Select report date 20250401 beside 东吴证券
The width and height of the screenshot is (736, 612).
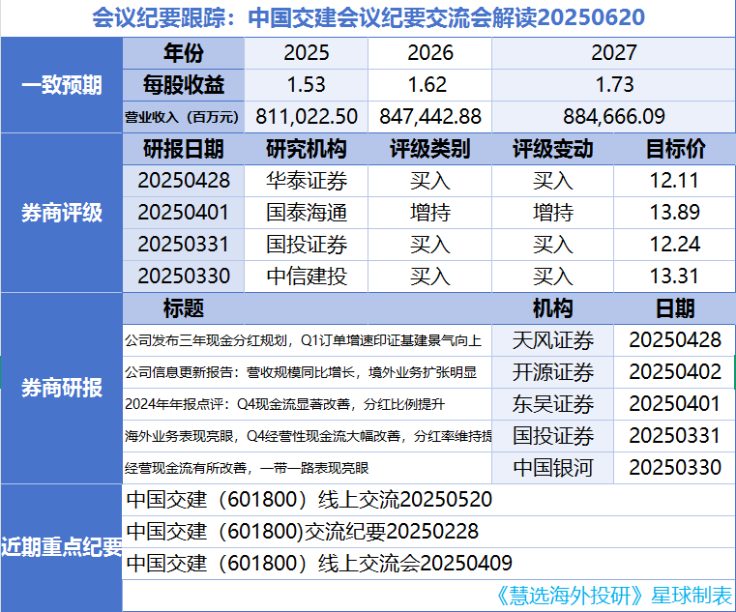click(x=675, y=404)
